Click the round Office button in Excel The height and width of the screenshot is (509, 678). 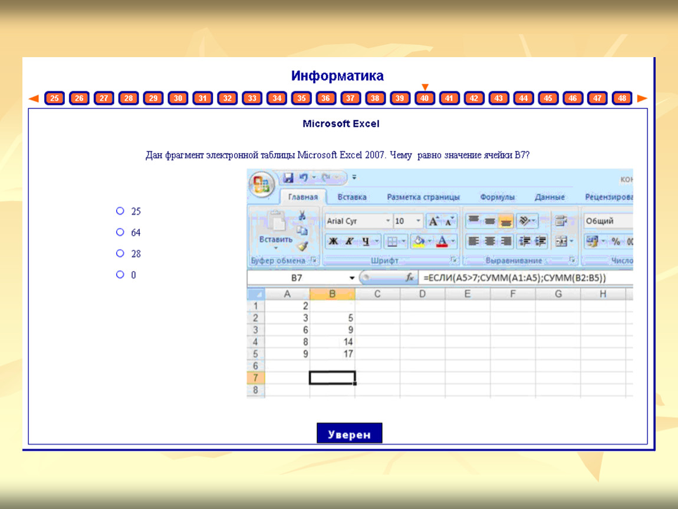point(261,184)
